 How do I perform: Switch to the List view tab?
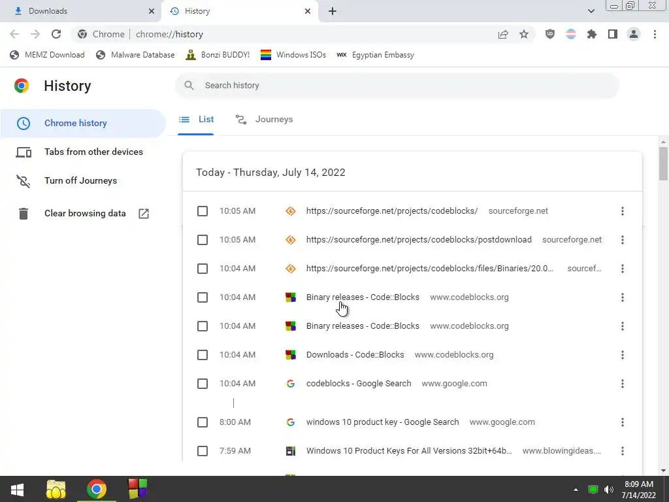coord(196,120)
